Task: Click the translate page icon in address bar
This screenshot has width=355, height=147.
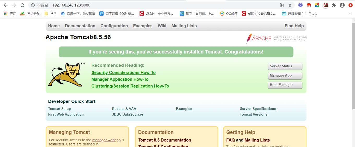Action: coord(282,5)
